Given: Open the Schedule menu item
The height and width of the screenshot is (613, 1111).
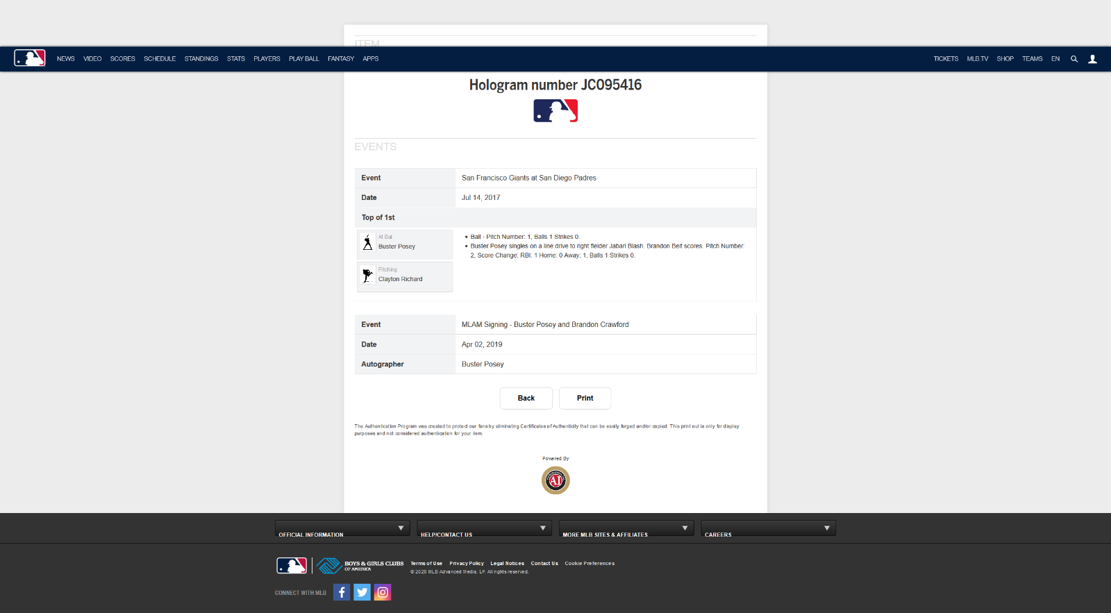Looking at the screenshot, I should 160,59.
